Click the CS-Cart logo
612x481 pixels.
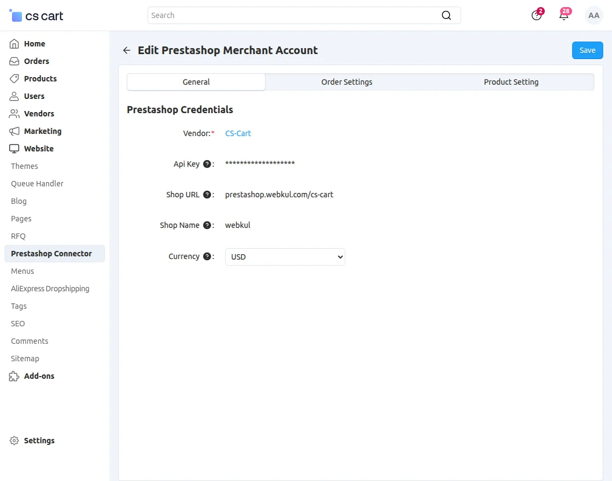coord(37,16)
